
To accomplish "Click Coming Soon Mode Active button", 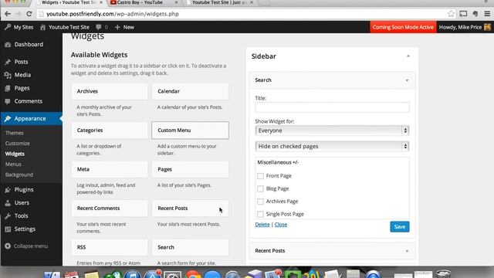I will tap(403, 27).
